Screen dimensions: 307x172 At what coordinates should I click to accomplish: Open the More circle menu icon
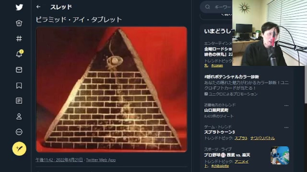(x=19, y=132)
